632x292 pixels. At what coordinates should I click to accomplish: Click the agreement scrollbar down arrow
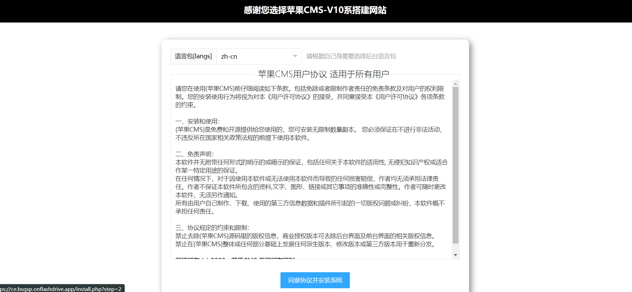(455, 255)
